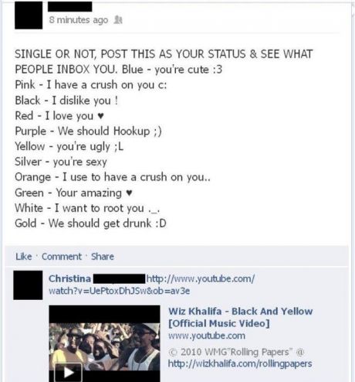Open the wizkhalifa.com/rollingpapers link
This screenshot has width=355, height=382.
click(x=240, y=363)
